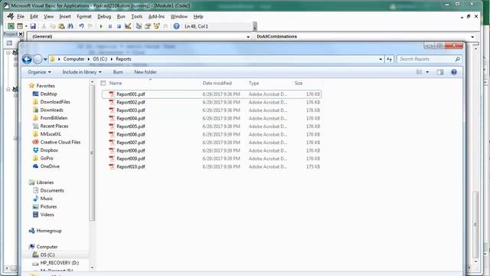Viewport: 490px width, 276px height.
Task: Click the Insert UserForm toolbar icon
Action: [20, 26]
